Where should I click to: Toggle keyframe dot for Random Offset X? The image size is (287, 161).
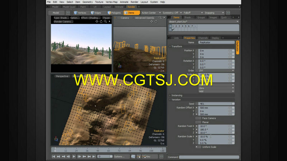pyautogui.click(x=197, y=108)
